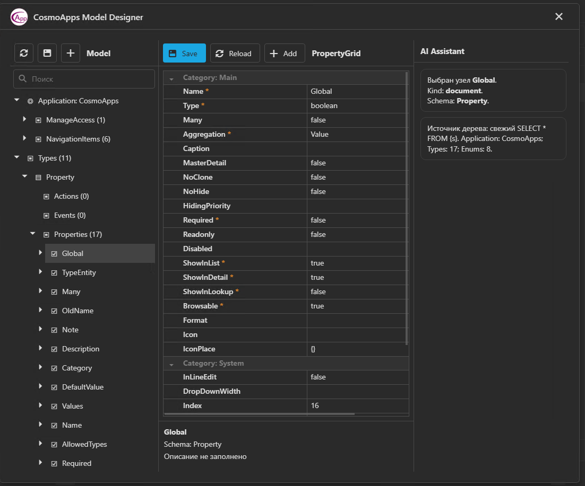Click the CosmoApps logo icon
Image resolution: width=585 pixels, height=486 pixels.
19,17
